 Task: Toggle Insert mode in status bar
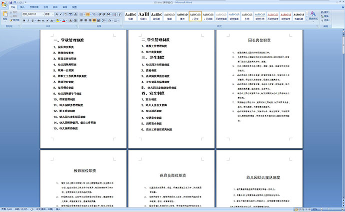point(58,209)
